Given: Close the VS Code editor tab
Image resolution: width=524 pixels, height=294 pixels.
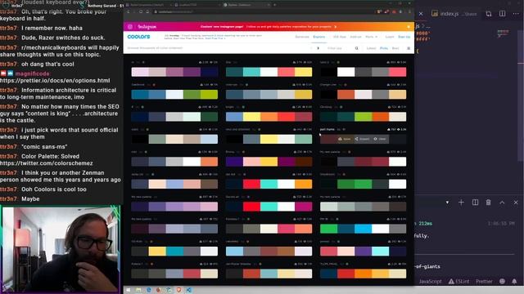Looking at the screenshot, I should (421, 14).
